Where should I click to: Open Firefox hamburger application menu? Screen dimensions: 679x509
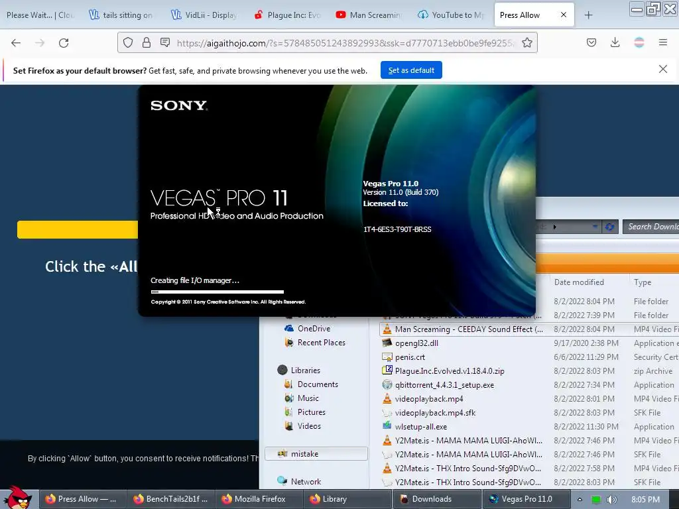point(663,42)
